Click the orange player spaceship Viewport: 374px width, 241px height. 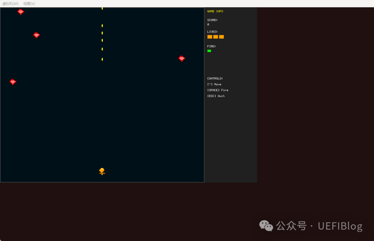click(102, 171)
